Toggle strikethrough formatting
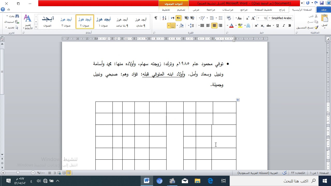Screen dimensions: 331x186 click(269, 26)
